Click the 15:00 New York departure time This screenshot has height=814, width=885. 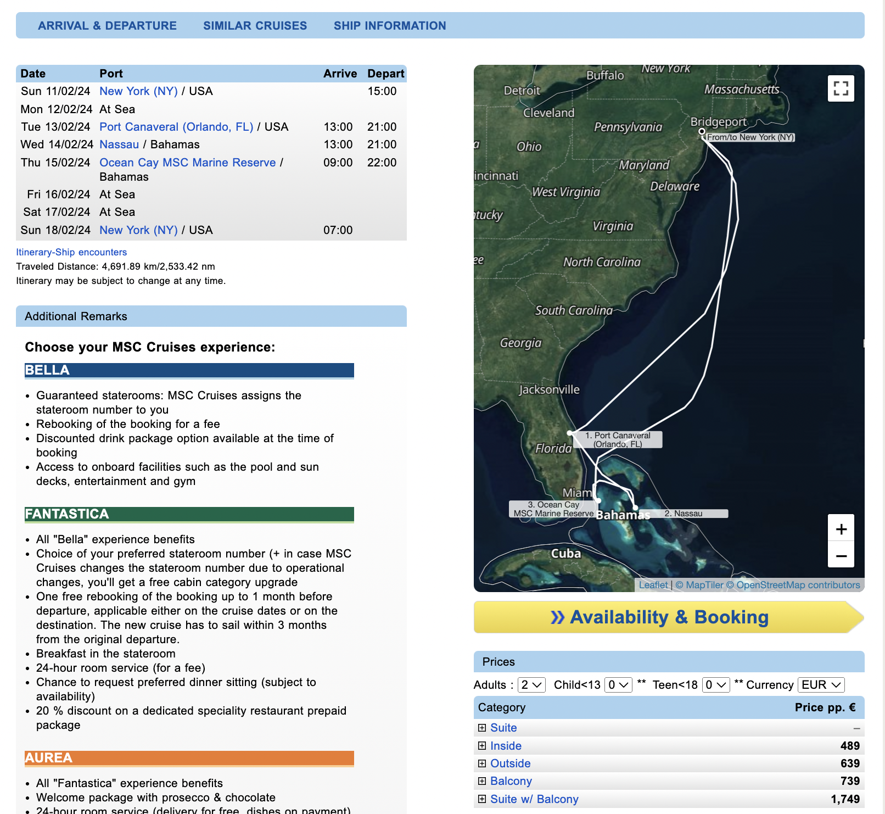pyautogui.click(x=382, y=91)
